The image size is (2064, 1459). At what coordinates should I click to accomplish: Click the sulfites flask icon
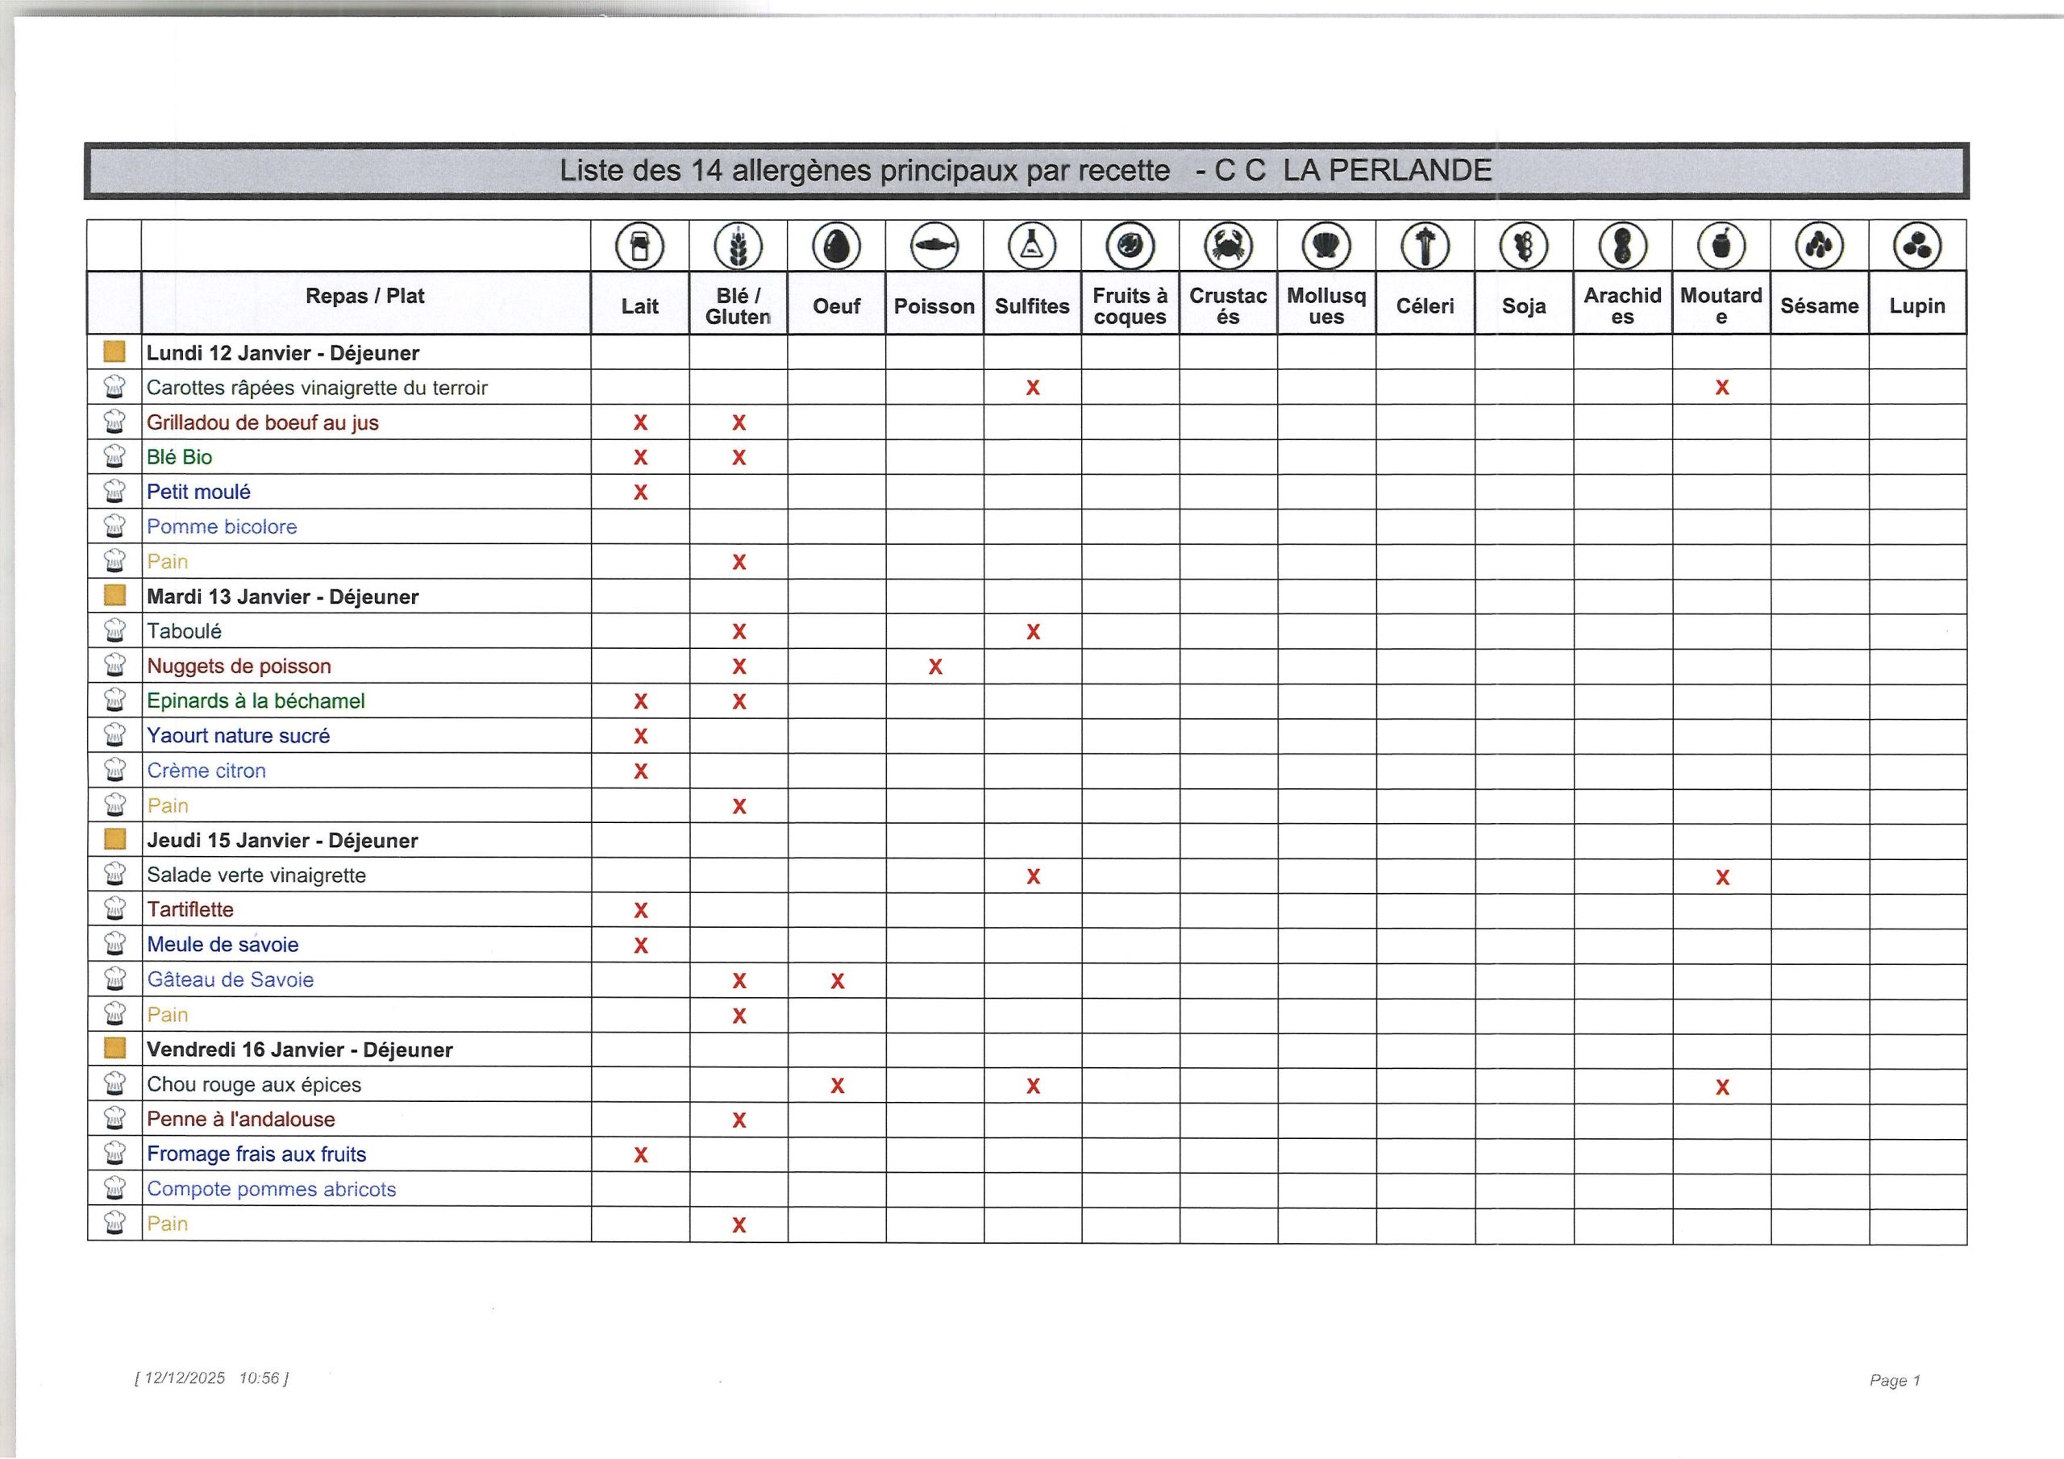pyautogui.click(x=1032, y=245)
